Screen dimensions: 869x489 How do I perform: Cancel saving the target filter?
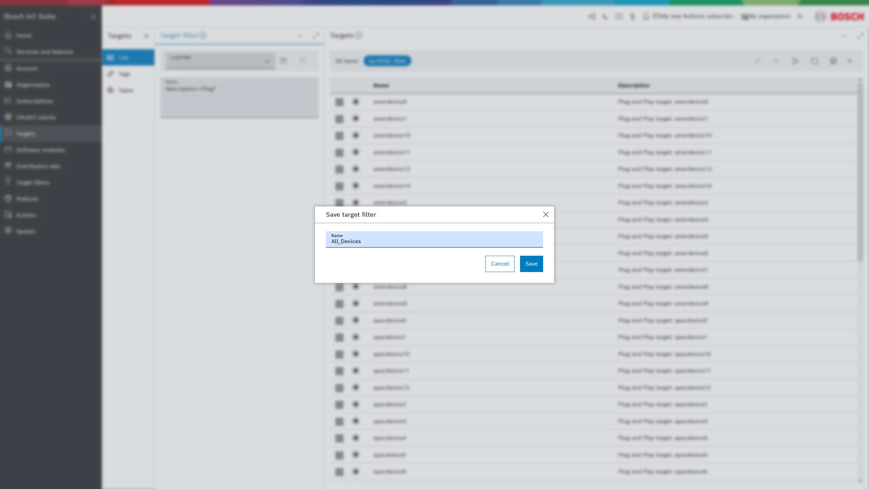500,264
